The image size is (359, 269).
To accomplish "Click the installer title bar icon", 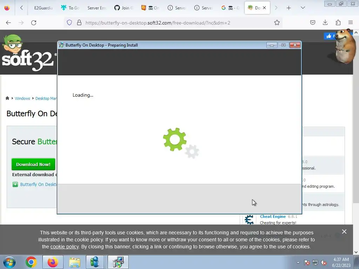I will (61, 45).
